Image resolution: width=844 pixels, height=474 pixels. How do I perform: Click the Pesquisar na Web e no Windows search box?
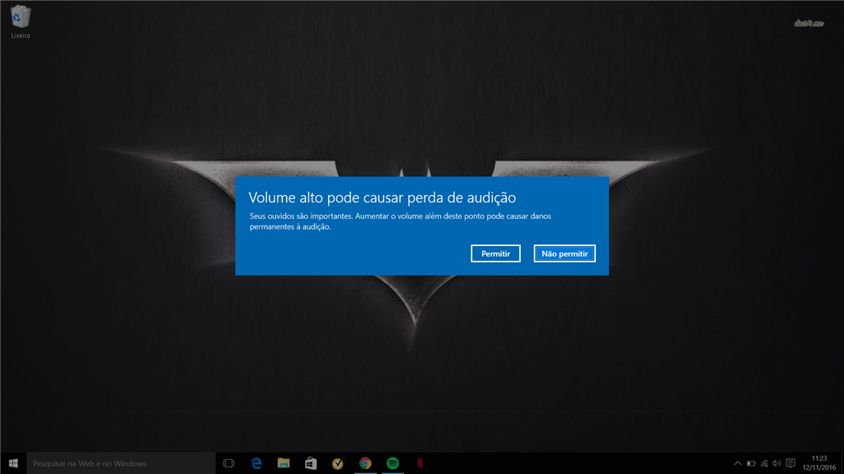pos(121,463)
